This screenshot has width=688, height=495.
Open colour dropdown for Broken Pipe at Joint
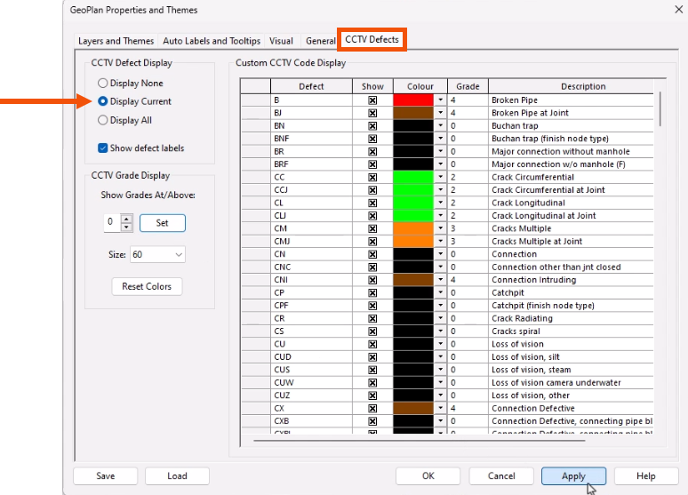pos(441,113)
